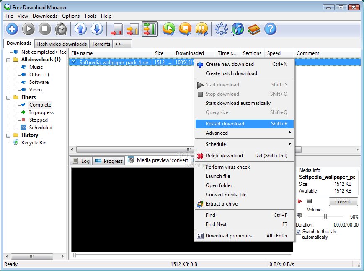Screen dimensions: 364x271
Task: Select the Scheduled filter
Action: [41, 128]
